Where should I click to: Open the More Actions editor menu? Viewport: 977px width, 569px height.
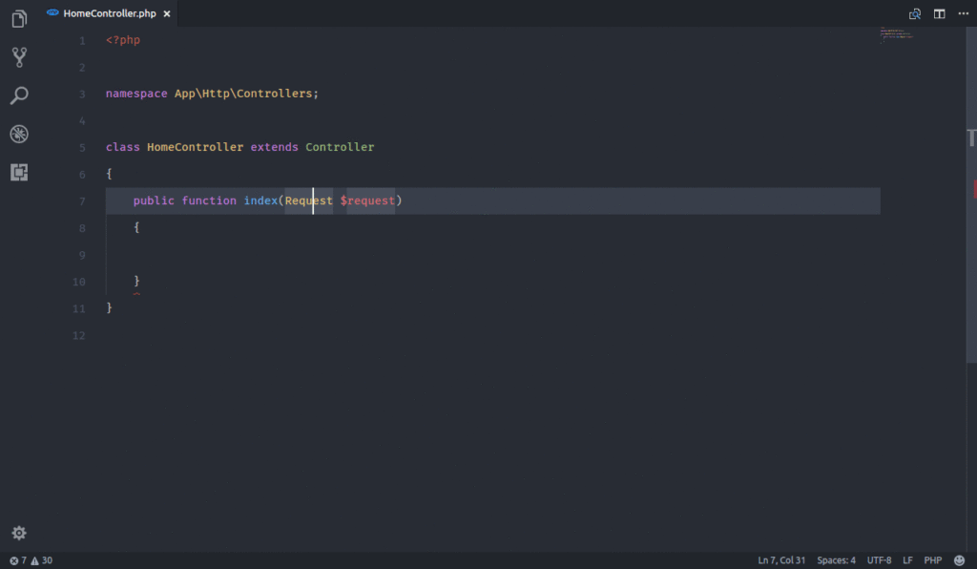pyautogui.click(x=964, y=13)
